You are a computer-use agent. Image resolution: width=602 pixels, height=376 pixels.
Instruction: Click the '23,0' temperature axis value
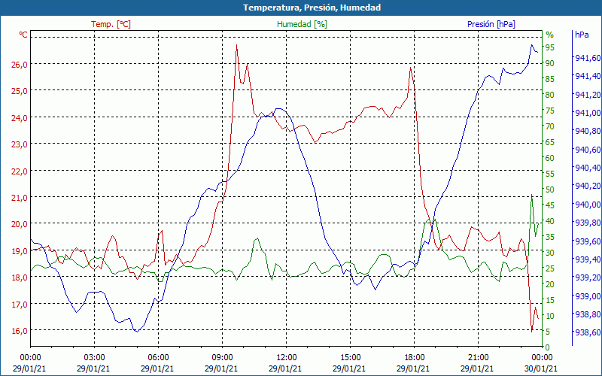(20, 144)
